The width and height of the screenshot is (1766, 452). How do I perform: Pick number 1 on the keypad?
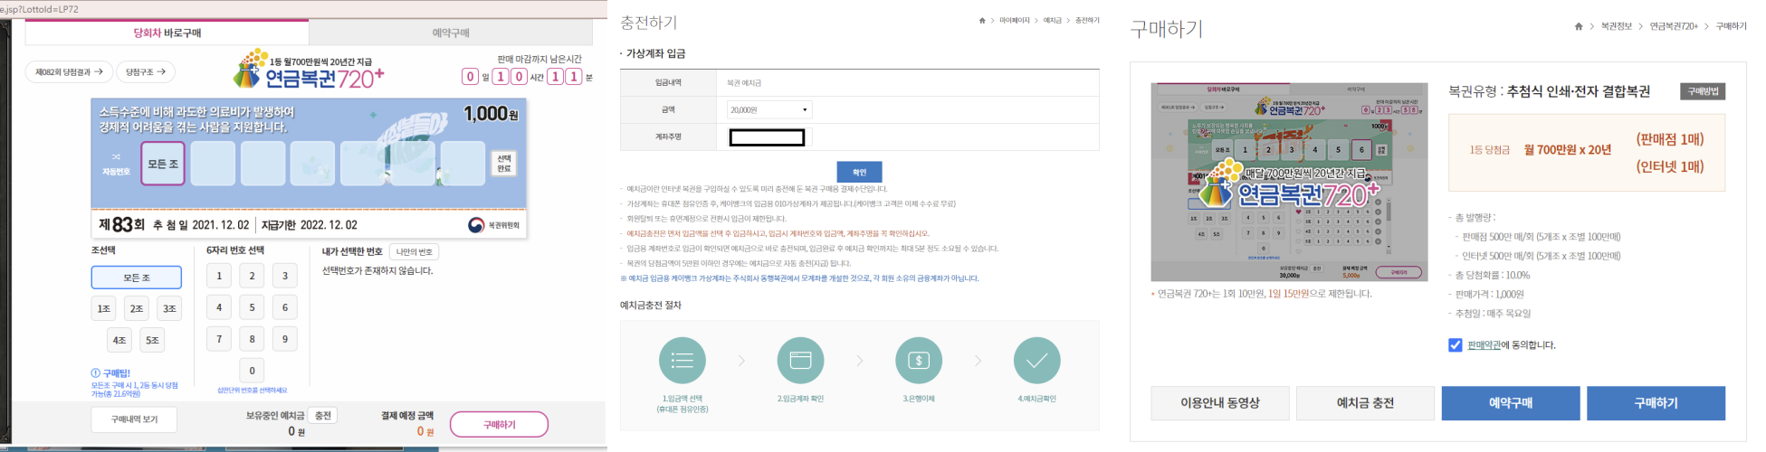click(x=219, y=276)
